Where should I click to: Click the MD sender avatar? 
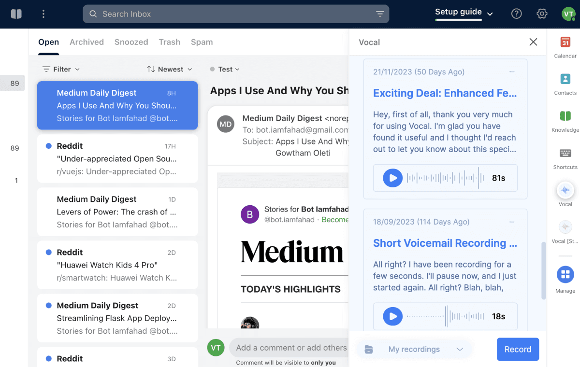226,124
